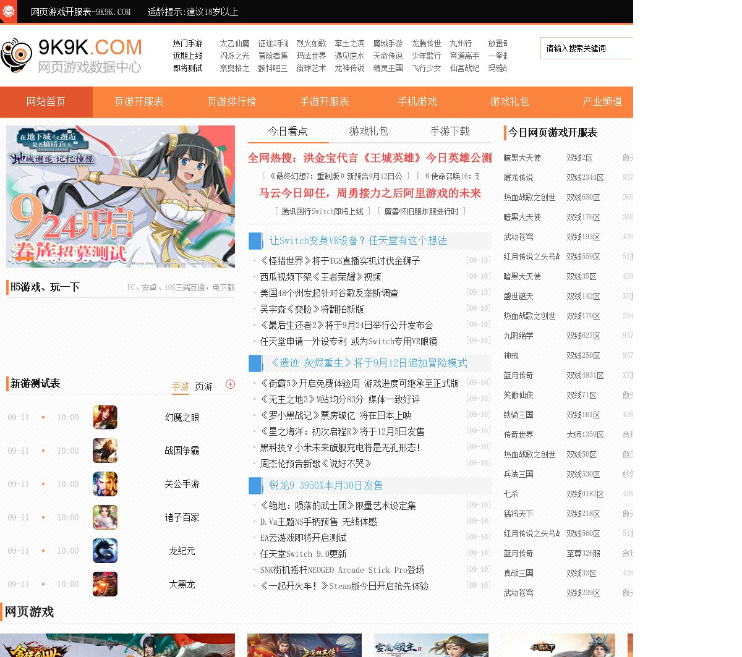Open 游戏礼包 navigation item
This screenshot has width=742, height=657.
click(510, 102)
